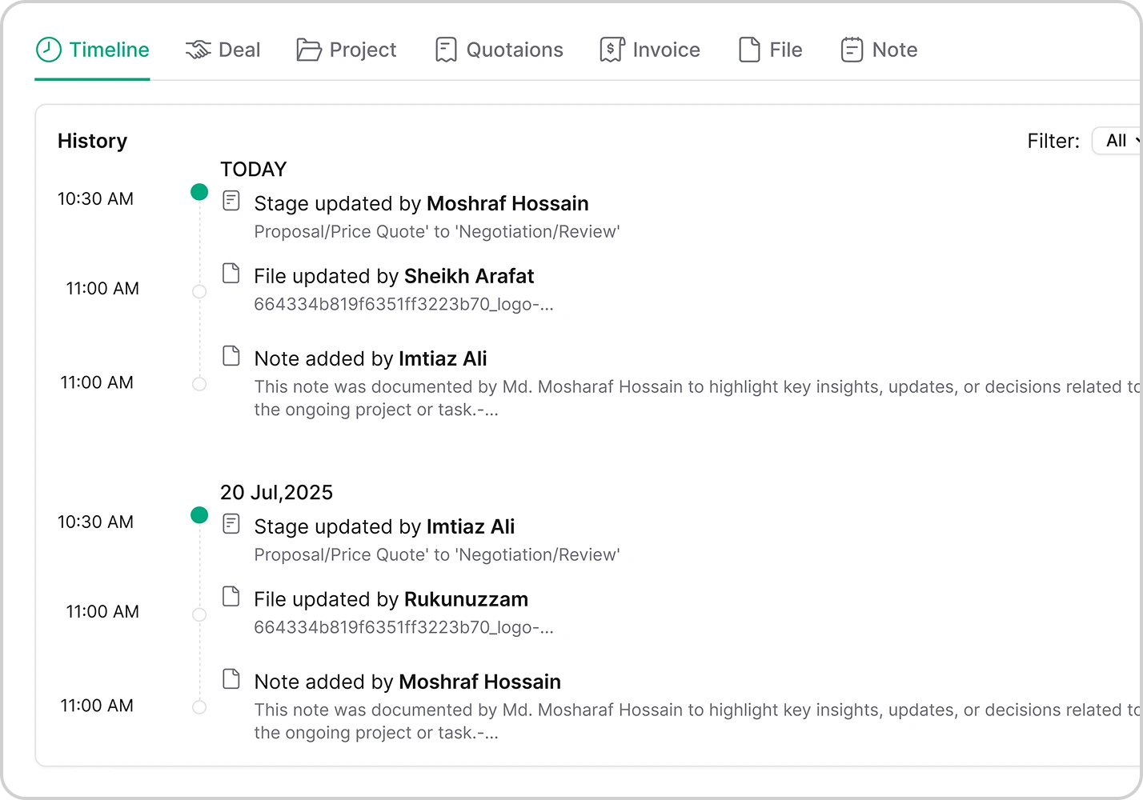Click the clock icon on the Timeline tab

47,50
